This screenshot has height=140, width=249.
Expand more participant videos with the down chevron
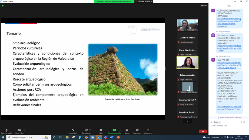(187, 121)
